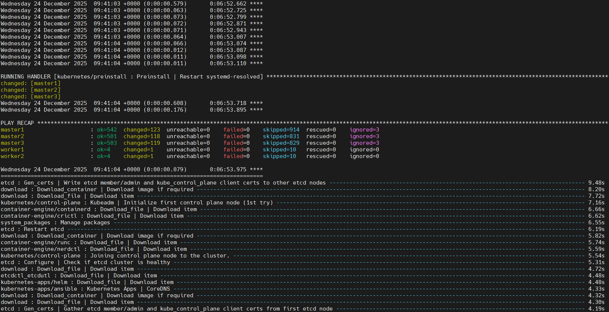Click the "9.48s" timing value
Screen dimensions: 609x312
coord(596,183)
